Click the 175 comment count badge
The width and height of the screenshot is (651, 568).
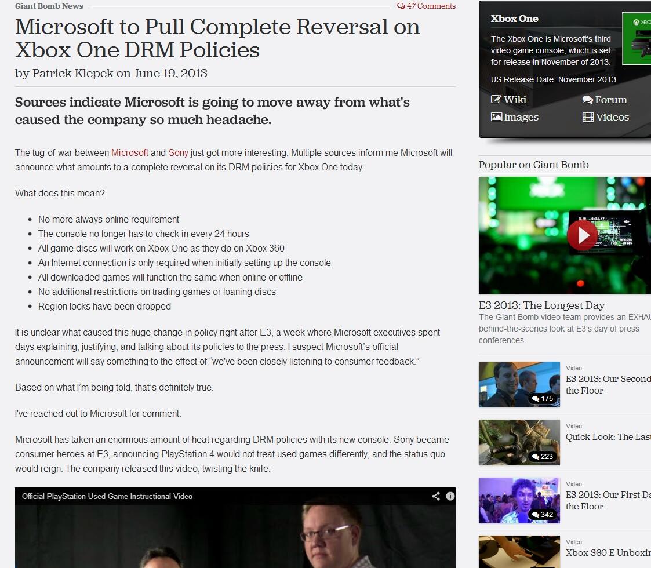tap(543, 399)
